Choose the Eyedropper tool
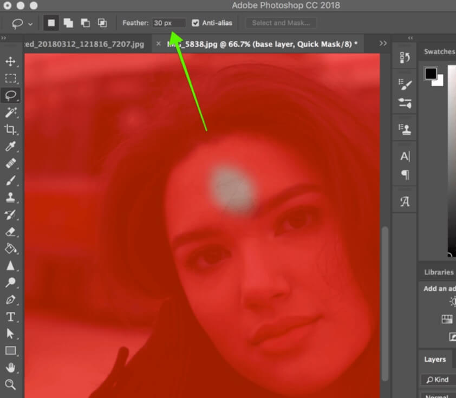456x398 pixels. pos(10,146)
